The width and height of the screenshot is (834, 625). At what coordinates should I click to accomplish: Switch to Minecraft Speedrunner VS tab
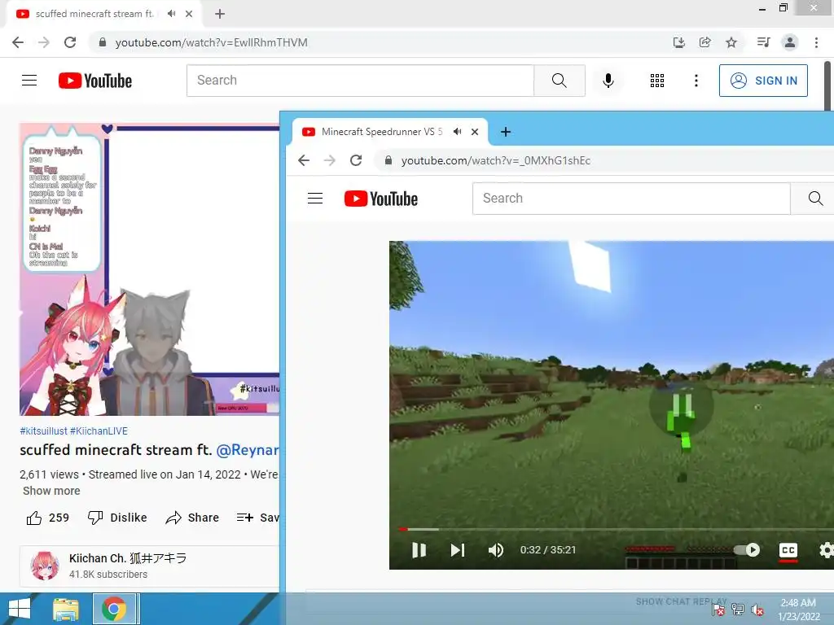(x=390, y=132)
